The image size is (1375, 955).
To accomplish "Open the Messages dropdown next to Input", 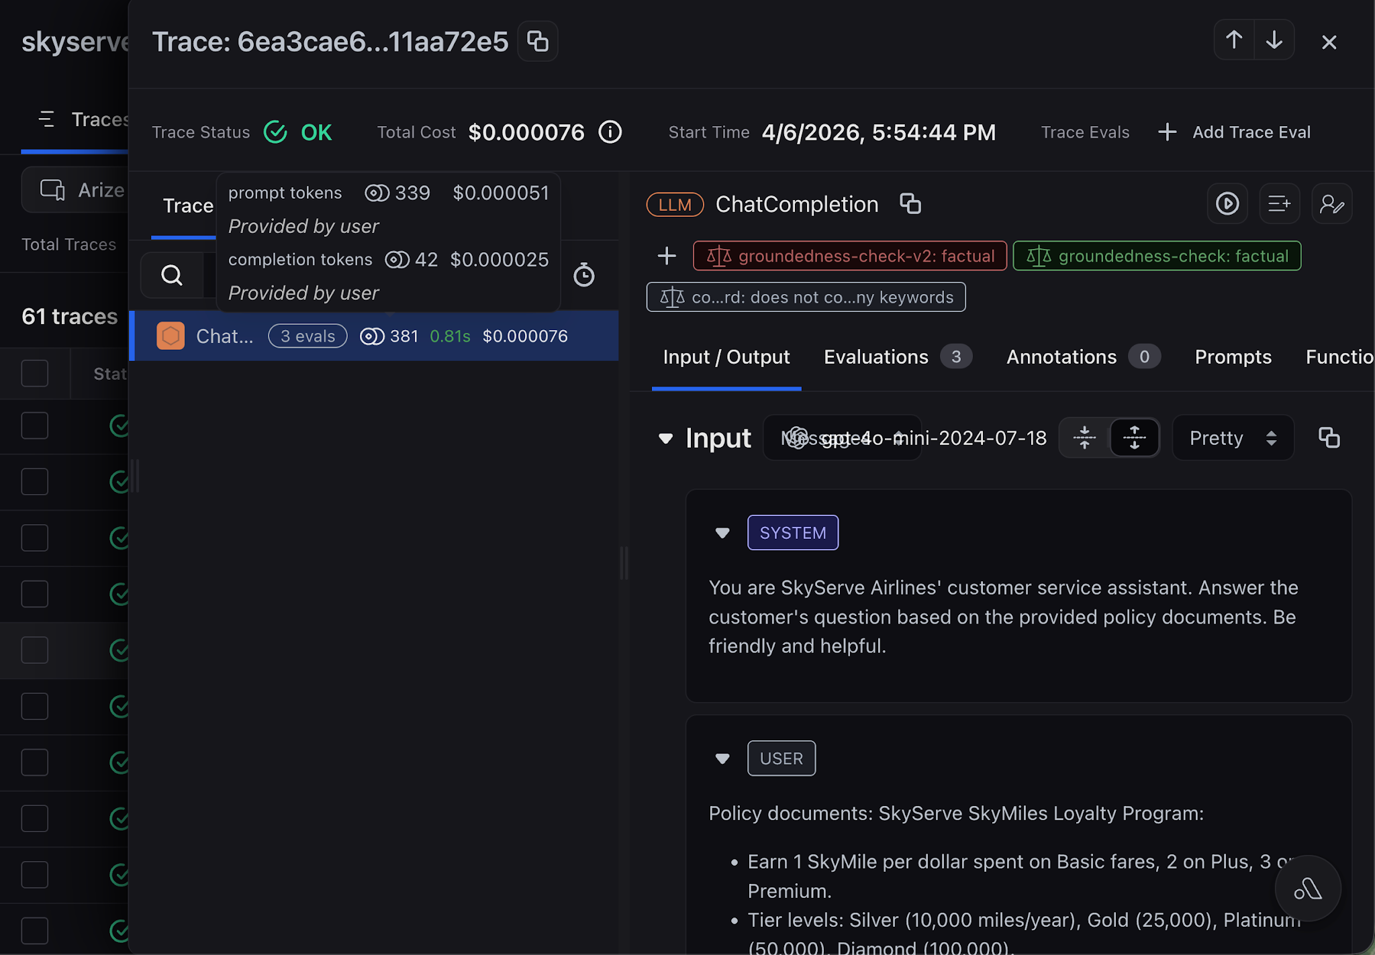I will 842,438.
